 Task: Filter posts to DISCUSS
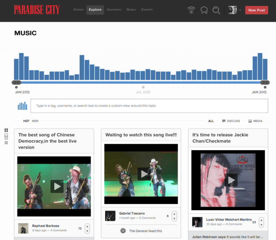point(233,121)
